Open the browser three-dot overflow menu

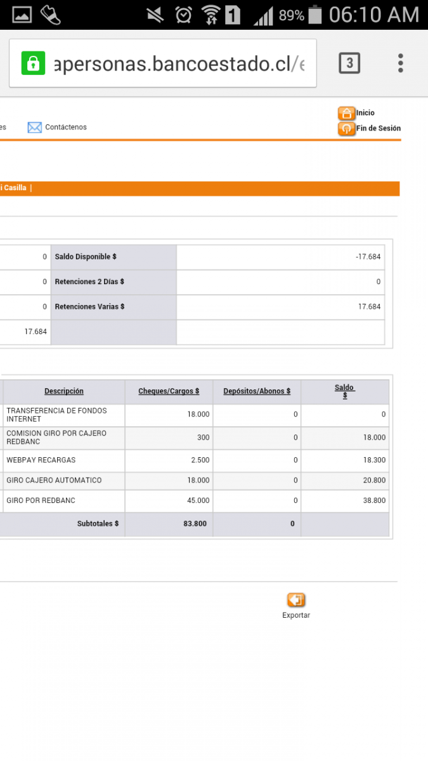coord(401,63)
